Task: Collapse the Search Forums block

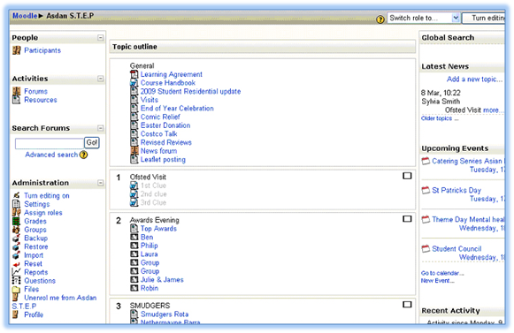Action: point(101,128)
